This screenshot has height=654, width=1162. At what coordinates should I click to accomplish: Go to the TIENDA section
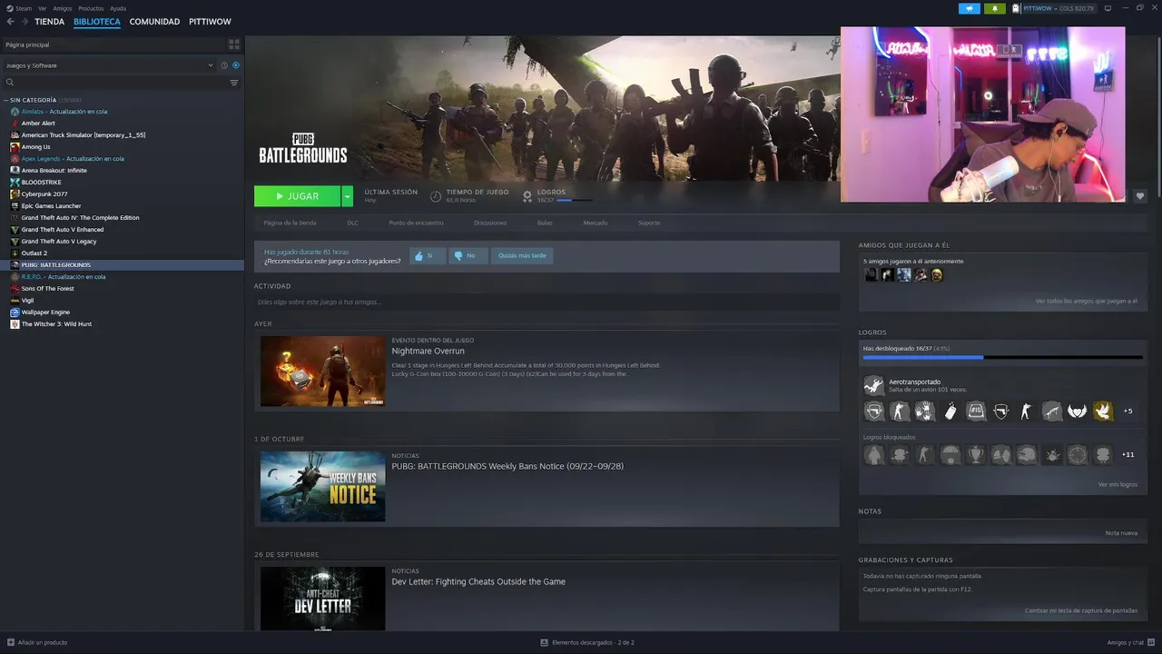(x=49, y=22)
